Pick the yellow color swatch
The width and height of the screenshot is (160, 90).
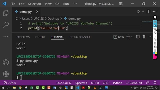(x=156, y=53)
